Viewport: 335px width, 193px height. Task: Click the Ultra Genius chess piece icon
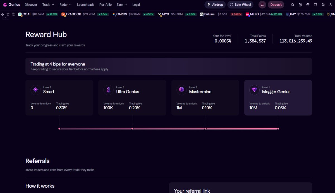tap(109, 90)
